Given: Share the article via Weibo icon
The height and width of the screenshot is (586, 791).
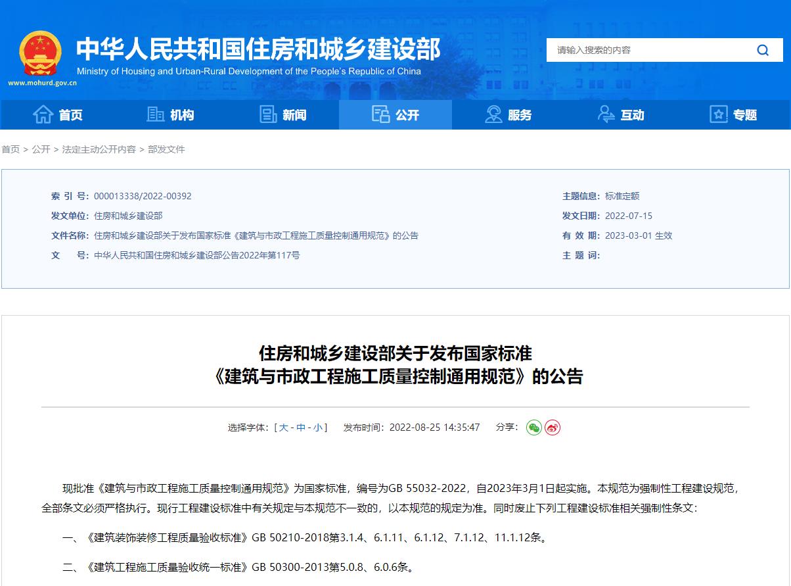Looking at the screenshot, I should tap(553, 427).
